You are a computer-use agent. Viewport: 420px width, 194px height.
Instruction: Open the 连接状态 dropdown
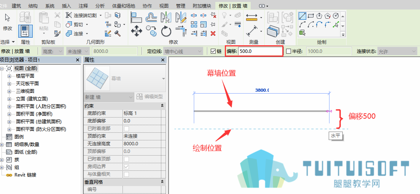pyautogui.click(x=397, y=51)
